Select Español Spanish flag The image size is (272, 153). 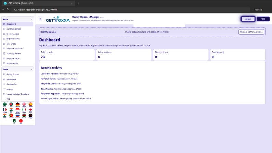coord(30,105)
